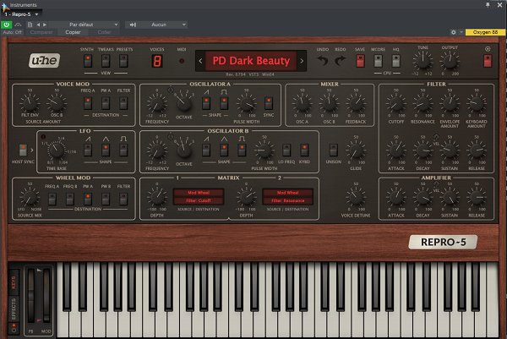Toggle plugin power button in host toolbar
This screenshot has height=339, width=507.
[x=6, y=25]
